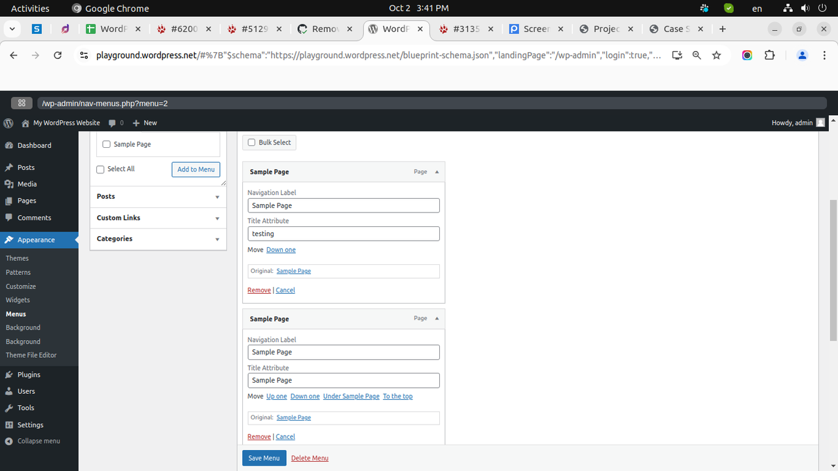Edit the Title Attribute field containing testing
Viewport: 838px width, 471px height.
point(344,234)
